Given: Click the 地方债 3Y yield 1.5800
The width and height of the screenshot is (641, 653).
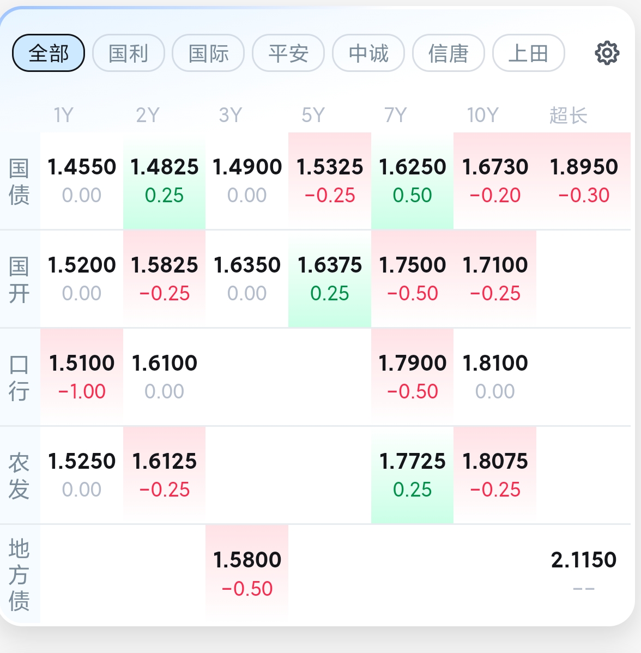Looking at the screenshot, I should (247, 573).
